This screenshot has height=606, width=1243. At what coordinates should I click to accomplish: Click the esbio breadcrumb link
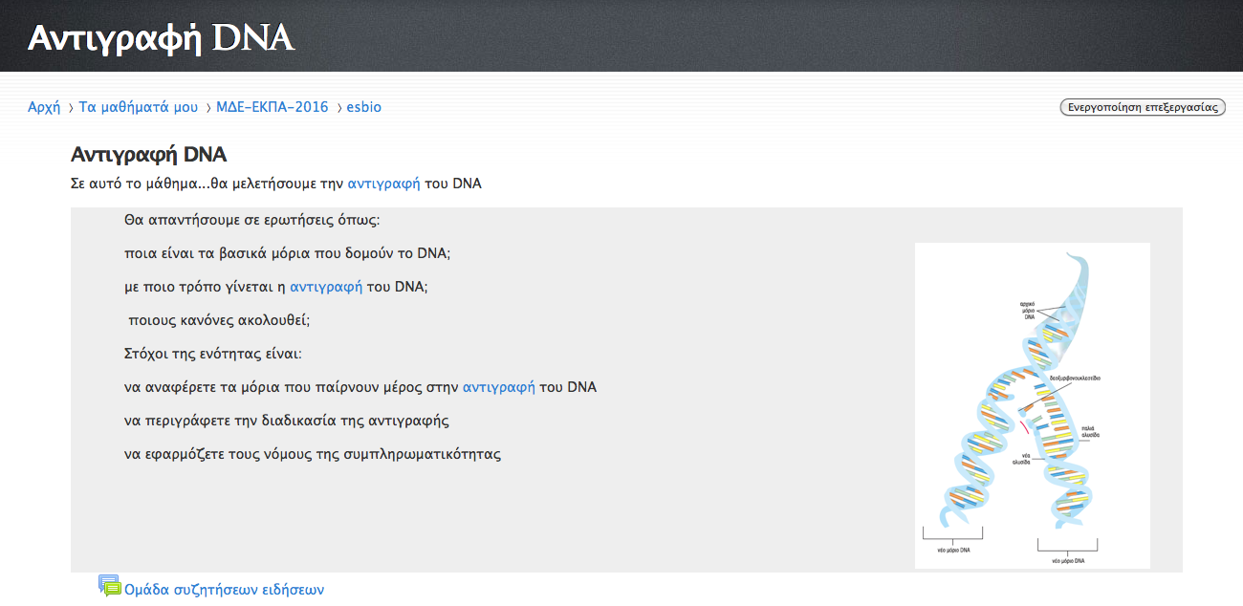coord(363,107)
